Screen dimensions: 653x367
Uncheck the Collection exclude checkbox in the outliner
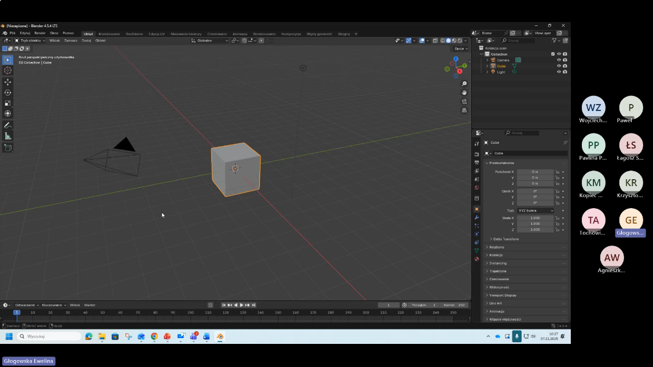click(x=552, y=54)
